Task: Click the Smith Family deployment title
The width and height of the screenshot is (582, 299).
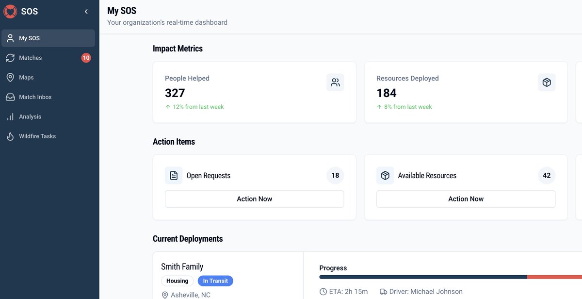Action: point(182,266)
